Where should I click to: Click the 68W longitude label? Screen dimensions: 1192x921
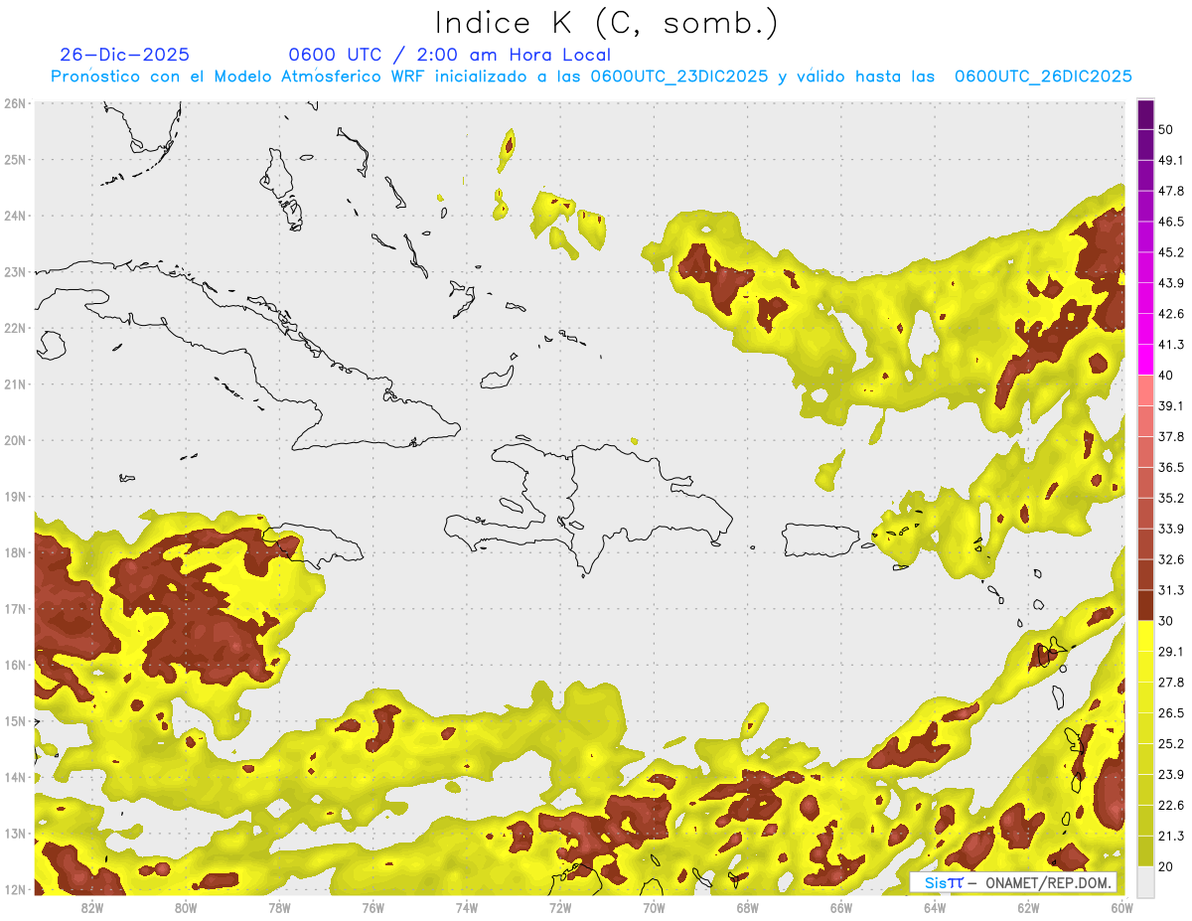pos(748,907)
